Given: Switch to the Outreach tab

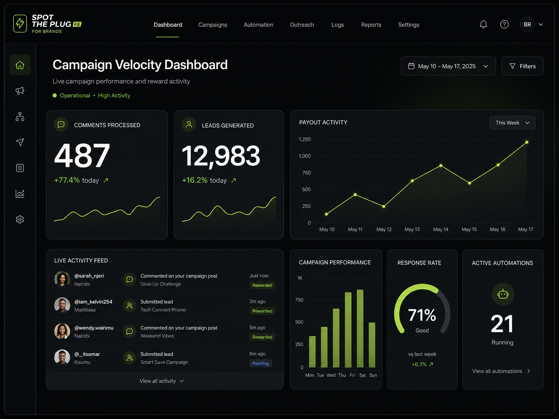Looking at the screenshot, I should click(302, 25).
